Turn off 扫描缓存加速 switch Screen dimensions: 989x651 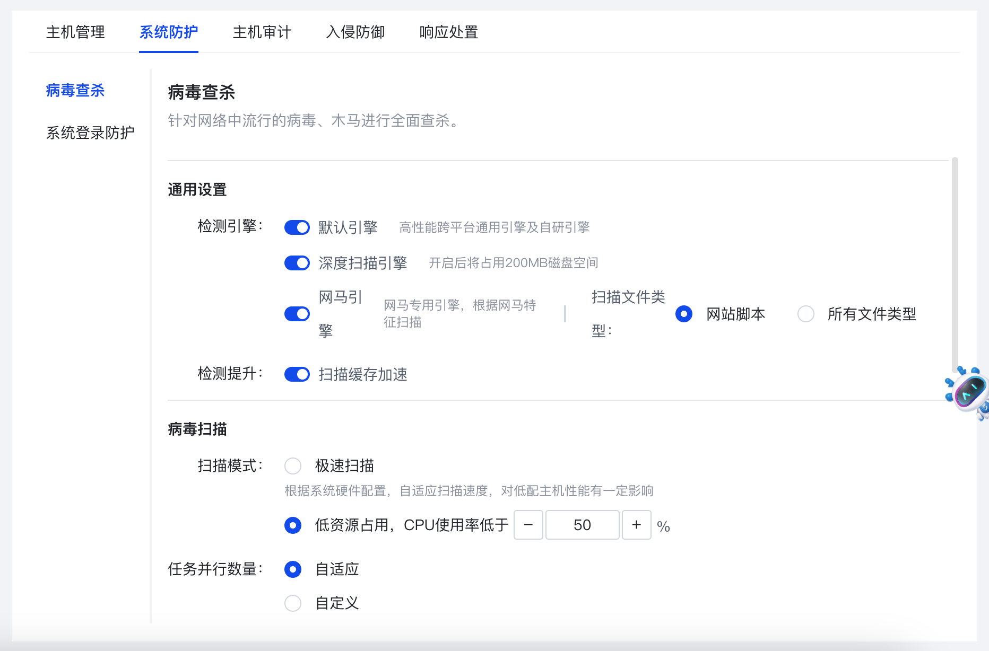(x=297, y=374)
